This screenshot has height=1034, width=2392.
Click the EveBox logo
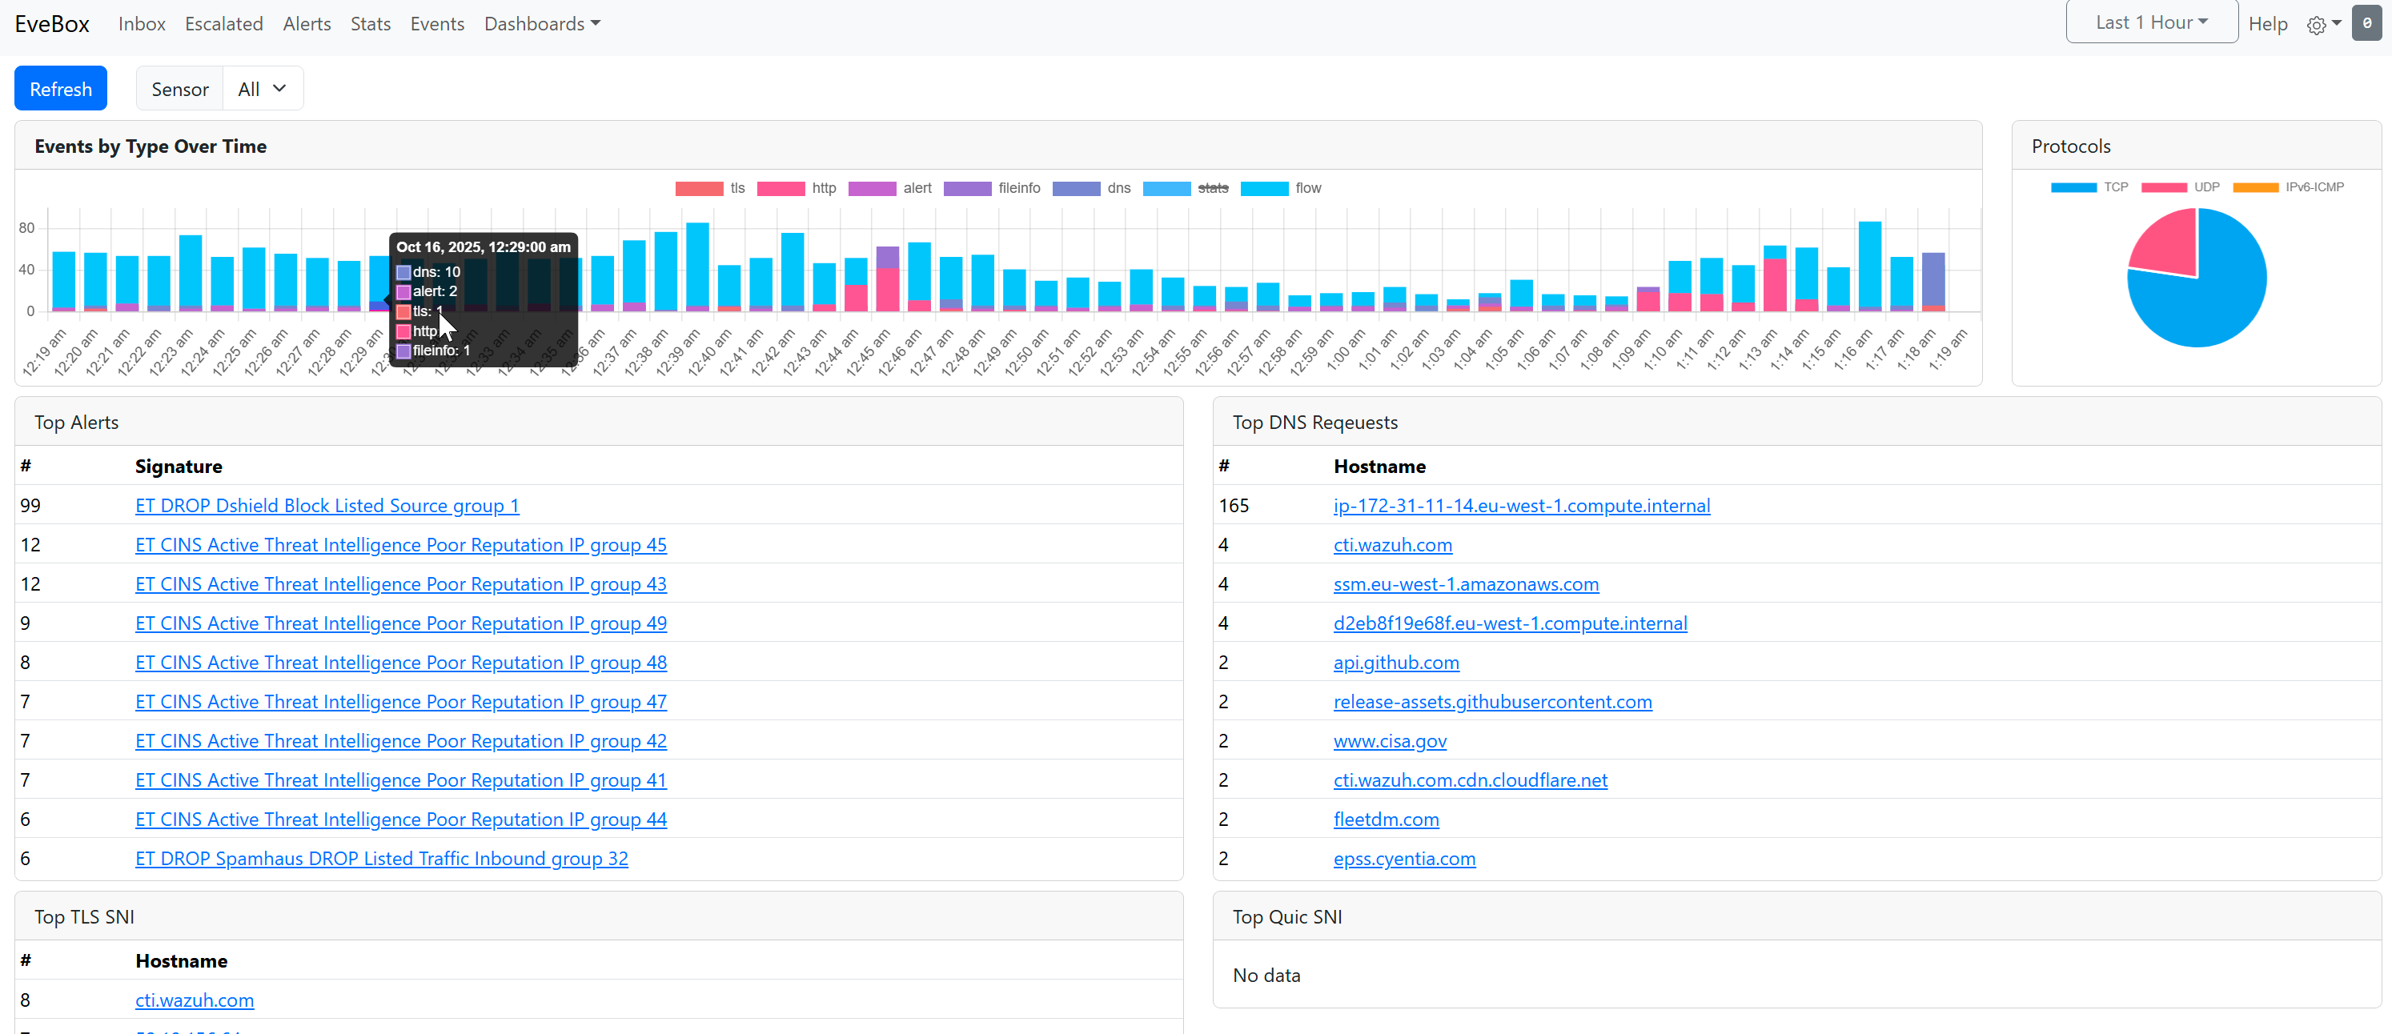click(52, 23)
